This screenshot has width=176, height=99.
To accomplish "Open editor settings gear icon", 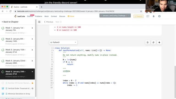I will coord(159,42).
